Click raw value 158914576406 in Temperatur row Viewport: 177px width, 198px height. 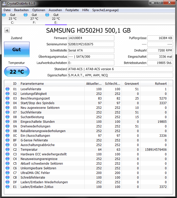coord(156,149)
